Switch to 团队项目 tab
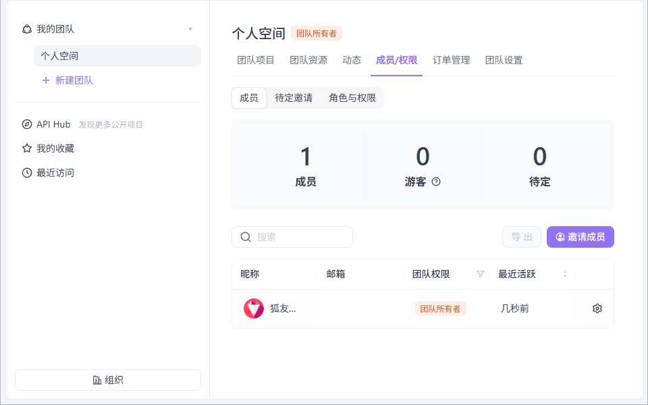 pyautogui.click(x=256, y=60)
